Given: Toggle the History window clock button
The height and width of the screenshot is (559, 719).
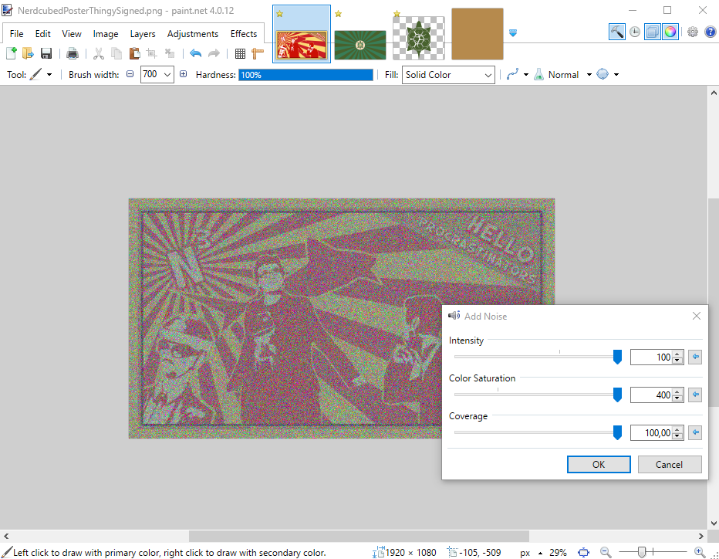Looking at the screenshot, I should pyautogui.click(x=635, y=32).
